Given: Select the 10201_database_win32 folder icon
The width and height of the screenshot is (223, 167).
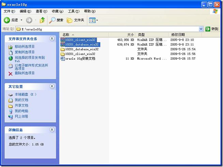Looking at the screenshot, I should coord(62,49).
